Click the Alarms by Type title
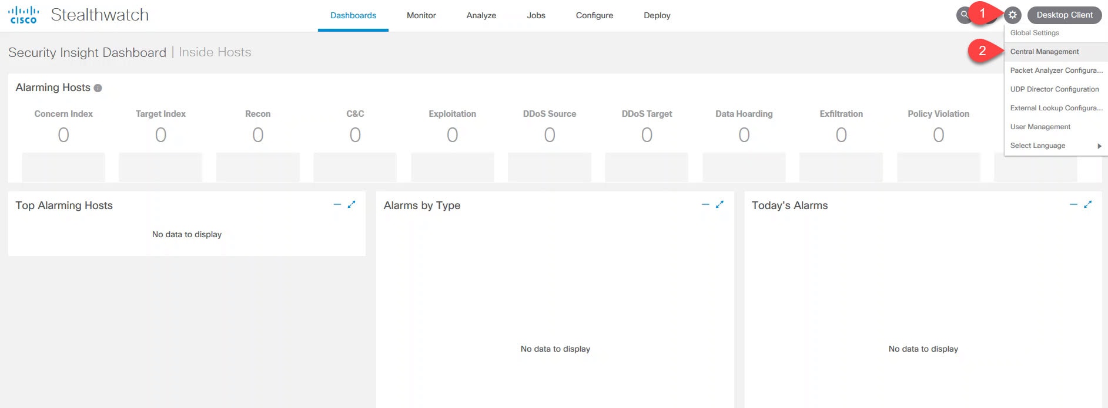Image resolution: width=1108 pixels, height=408 pixels. [x=422, y=205]
